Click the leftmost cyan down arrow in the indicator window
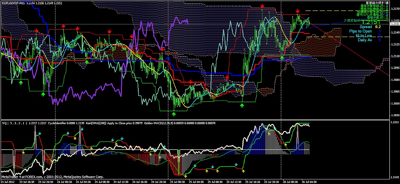Viewport: 400px width, 184px height. (39, 133)
